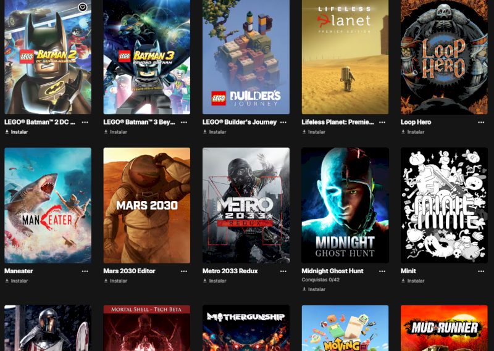Open three-dot menu for LEGO Batman 3
This screenshot has height=351, width=494.
click(x=184, y=122)
